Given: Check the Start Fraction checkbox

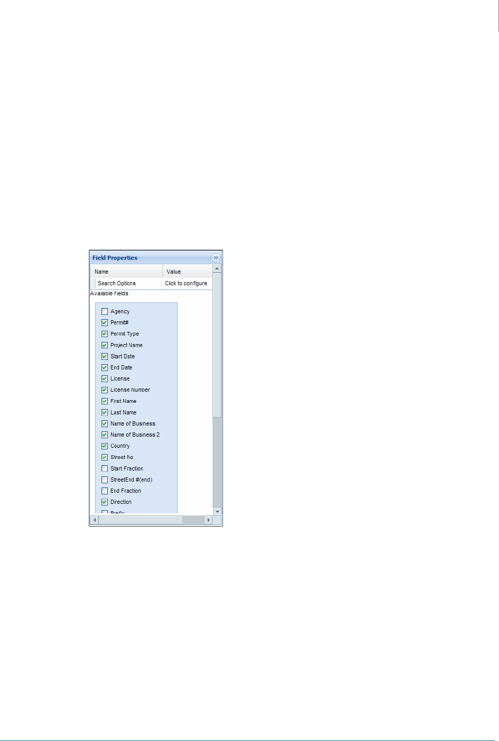Looking at the screenshot, I should click(105, 468).
